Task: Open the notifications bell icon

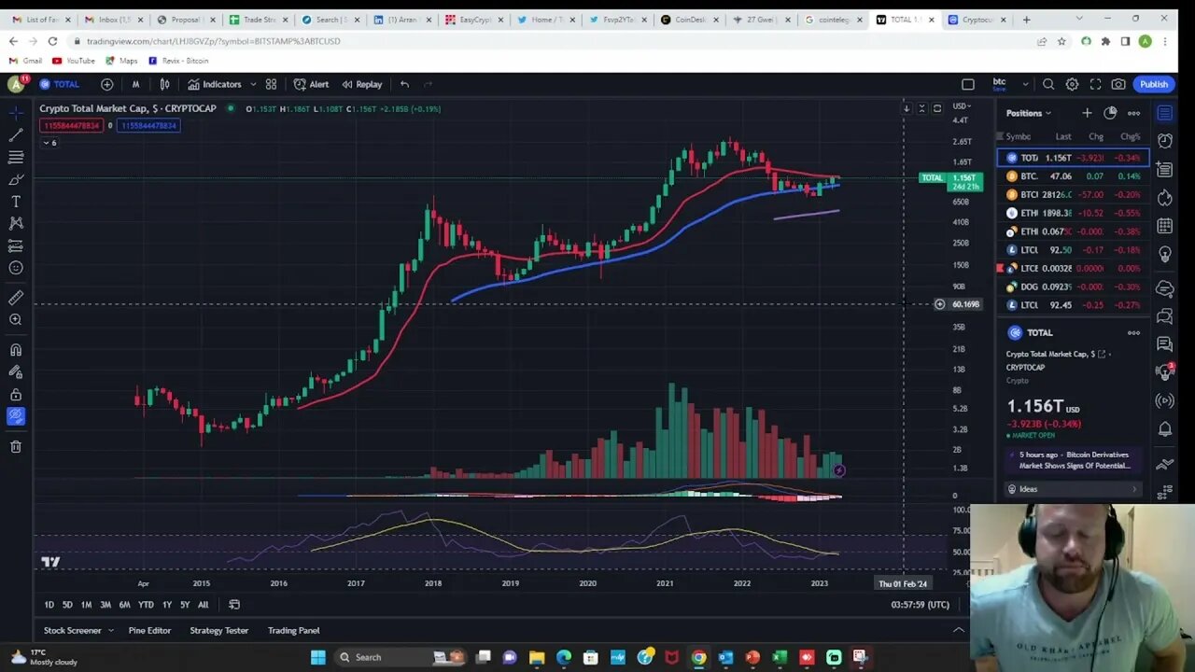Action: 1164,429
